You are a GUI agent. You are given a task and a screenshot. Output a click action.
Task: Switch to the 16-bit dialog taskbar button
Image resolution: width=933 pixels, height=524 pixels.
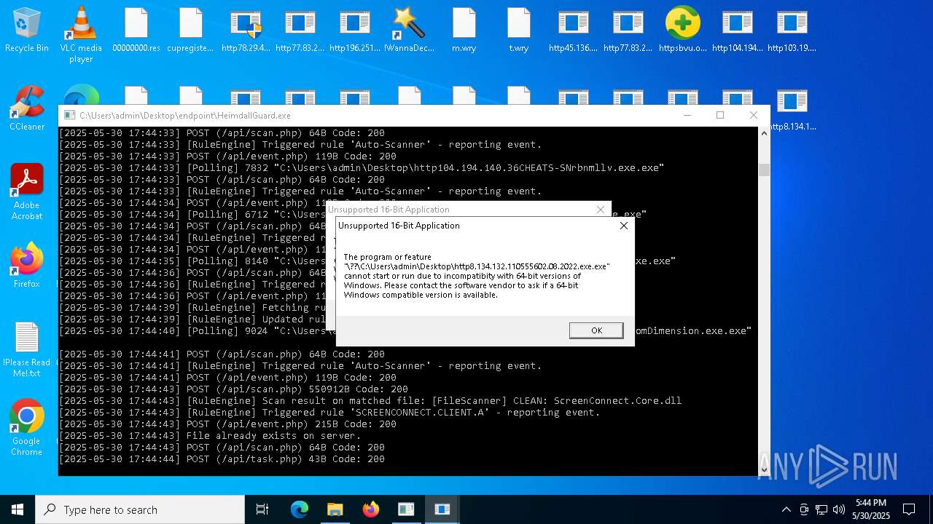[442, 509]
